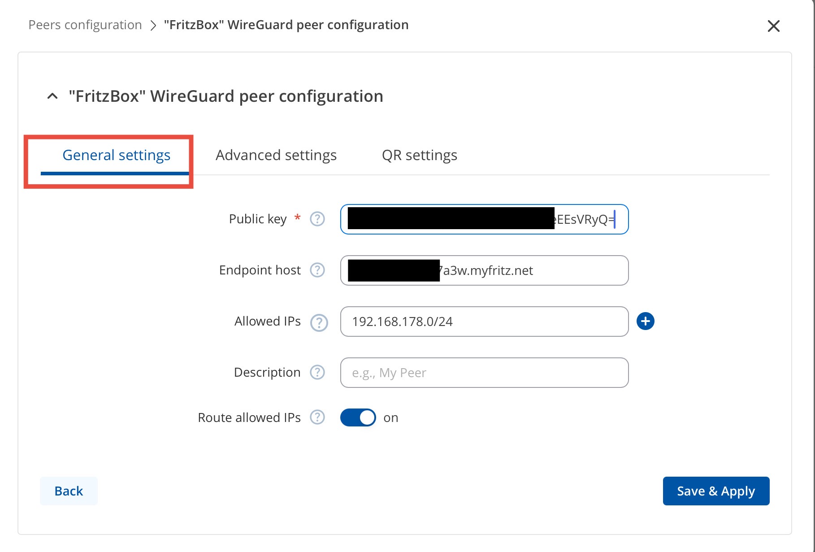Image resolution: width=815 pixels, height=552 pixels.
Task: Go back using the Back button
Action: [69, 491]
